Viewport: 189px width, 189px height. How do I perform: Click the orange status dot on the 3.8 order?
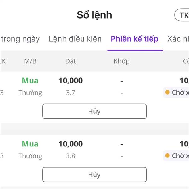coord(167,156)
